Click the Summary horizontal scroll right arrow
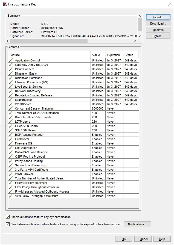The image size is (174, 245). tap(135, 41)
